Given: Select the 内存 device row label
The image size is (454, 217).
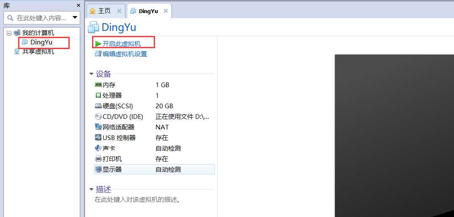Looking at the screenshot, I should coord(109,85).
